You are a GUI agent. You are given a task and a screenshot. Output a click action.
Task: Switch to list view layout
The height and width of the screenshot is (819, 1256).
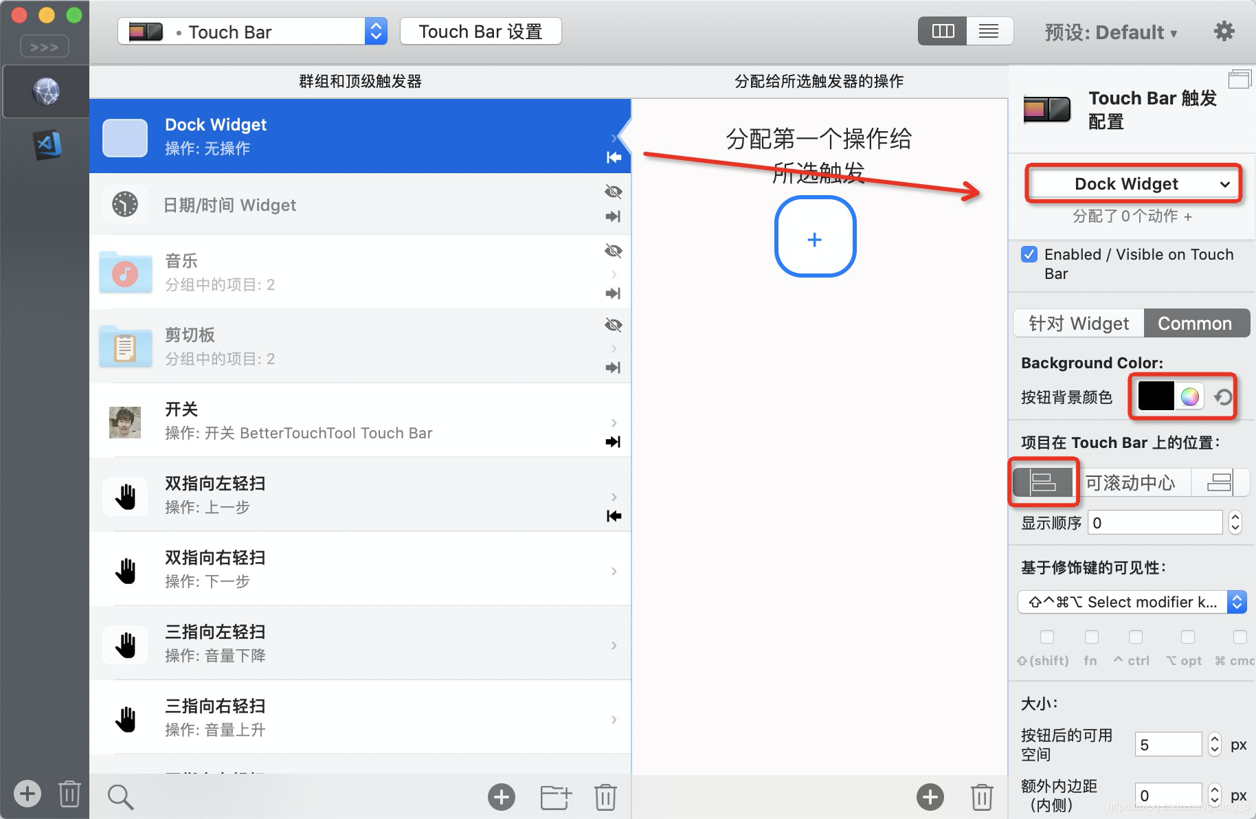pos(989,31)
